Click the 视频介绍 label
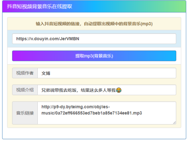189x144 pixels. click(x=25, y=90)
